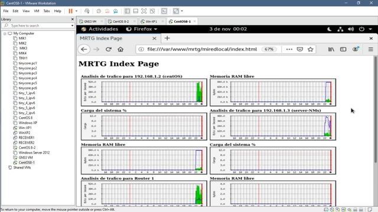Select Shared VMs in the library
The width and height of the screenshot is (378, 212).
[22, 167]
